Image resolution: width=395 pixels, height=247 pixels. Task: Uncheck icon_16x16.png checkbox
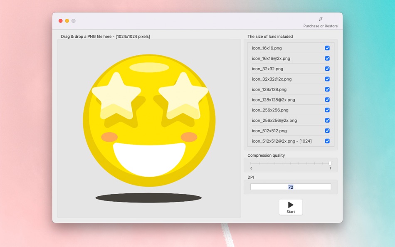327,48
